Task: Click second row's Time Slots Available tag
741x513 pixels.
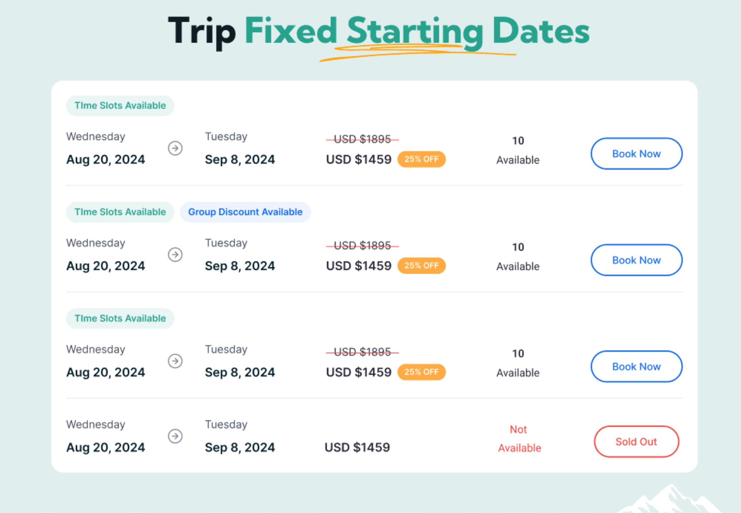Action: 120,212
